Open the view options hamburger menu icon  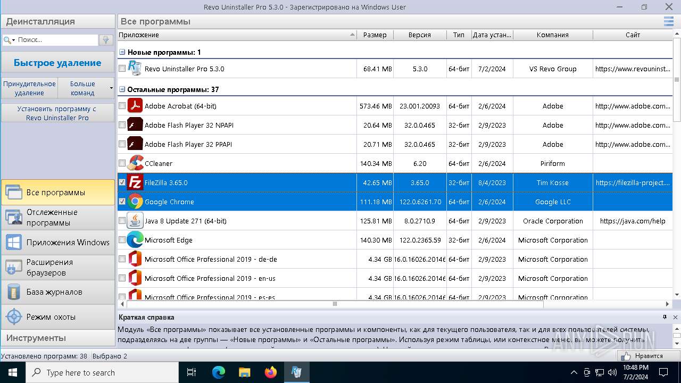[669, 21]
